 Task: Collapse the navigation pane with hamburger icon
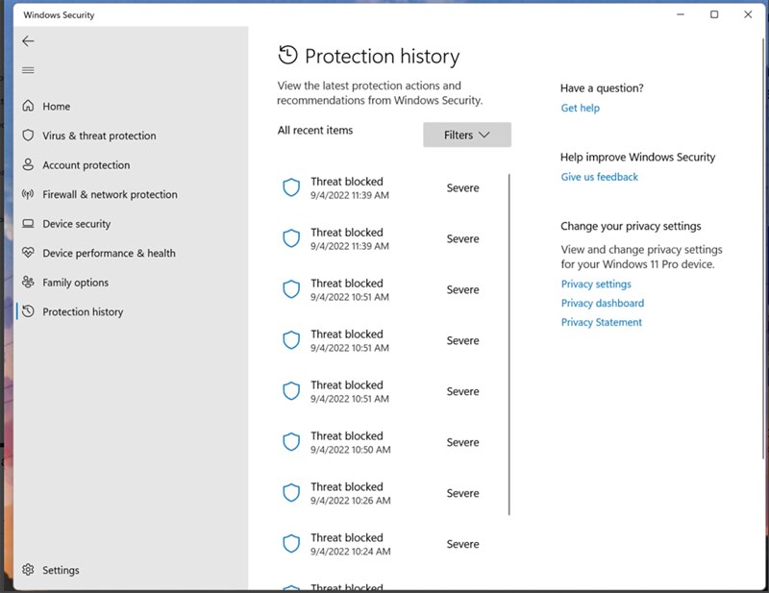pos(28,69)
